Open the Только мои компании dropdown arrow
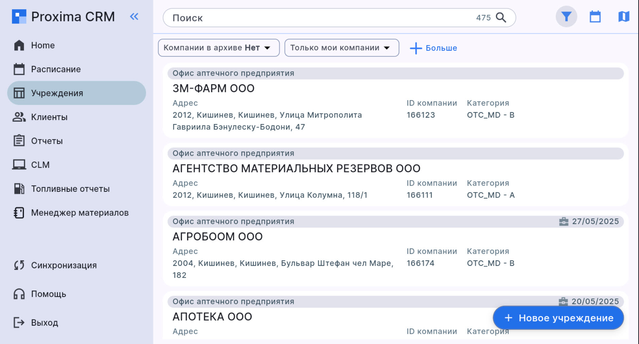This screenshot has height=344, width=639. coord(387,48)
